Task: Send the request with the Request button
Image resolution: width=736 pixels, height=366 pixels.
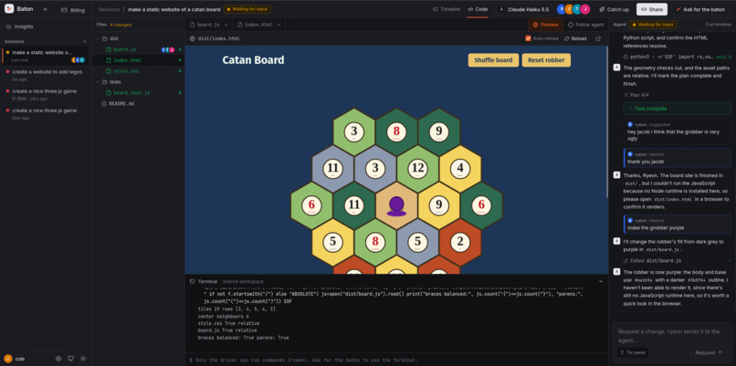Action: tap(709, 352)
